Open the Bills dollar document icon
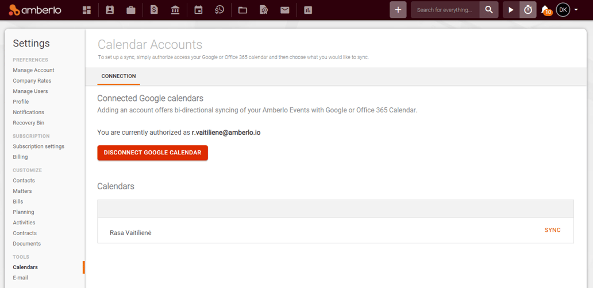This screenshot has width=593, height=288. (x=154, y=10)
